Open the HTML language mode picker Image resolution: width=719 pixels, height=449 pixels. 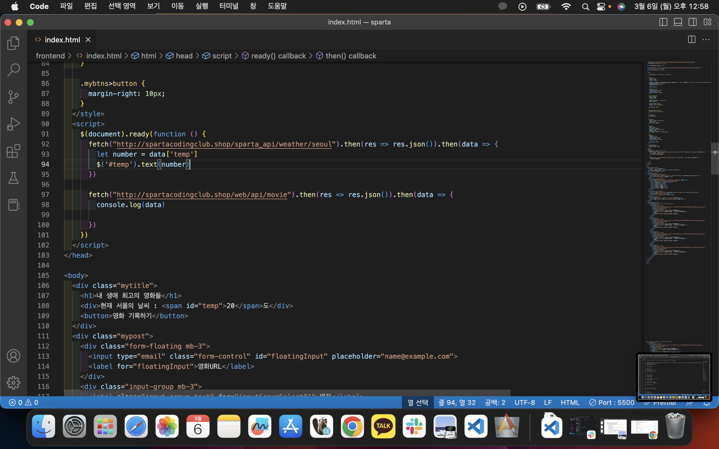570,402
